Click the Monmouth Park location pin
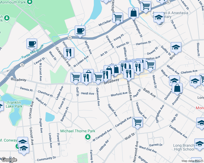 pos(30,2)
